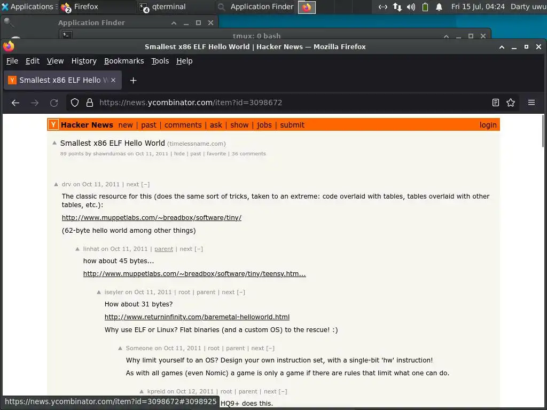Screen dimensions: 547x410
Task: Open the notification bell tray icon
Action: (439, 6)
